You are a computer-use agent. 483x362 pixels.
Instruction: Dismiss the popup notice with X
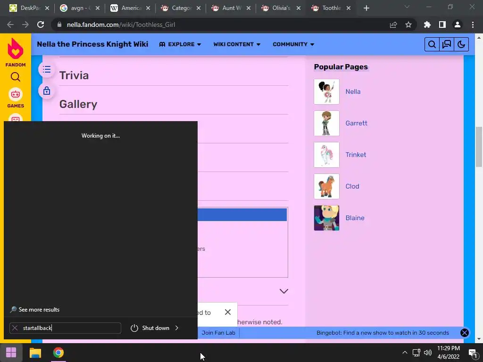pos(228,312)
